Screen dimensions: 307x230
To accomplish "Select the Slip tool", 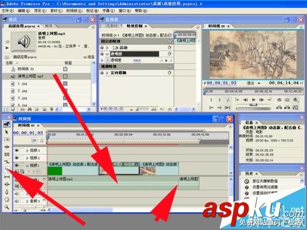I will tap(7, 177).
